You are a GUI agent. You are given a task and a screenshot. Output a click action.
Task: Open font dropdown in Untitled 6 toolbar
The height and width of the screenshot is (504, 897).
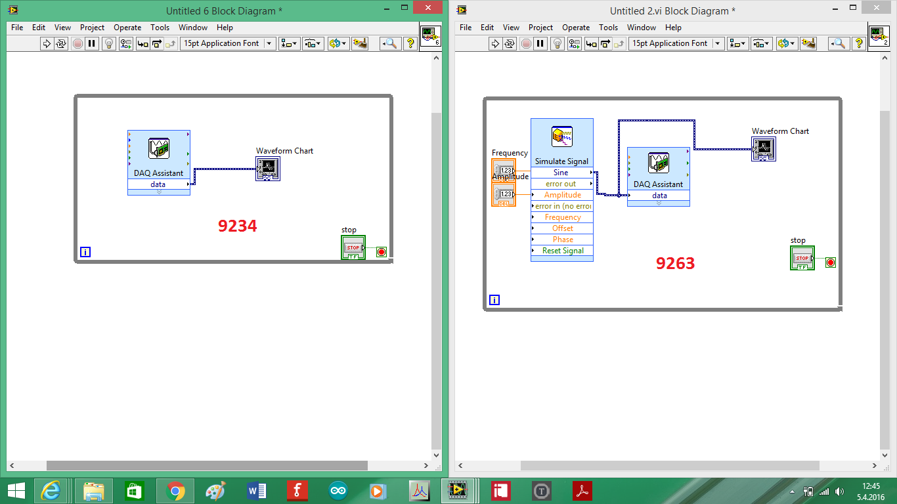tap(228, 43)
